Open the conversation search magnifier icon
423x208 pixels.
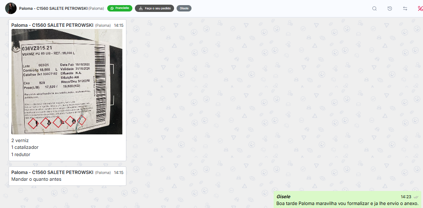[374, 9]
